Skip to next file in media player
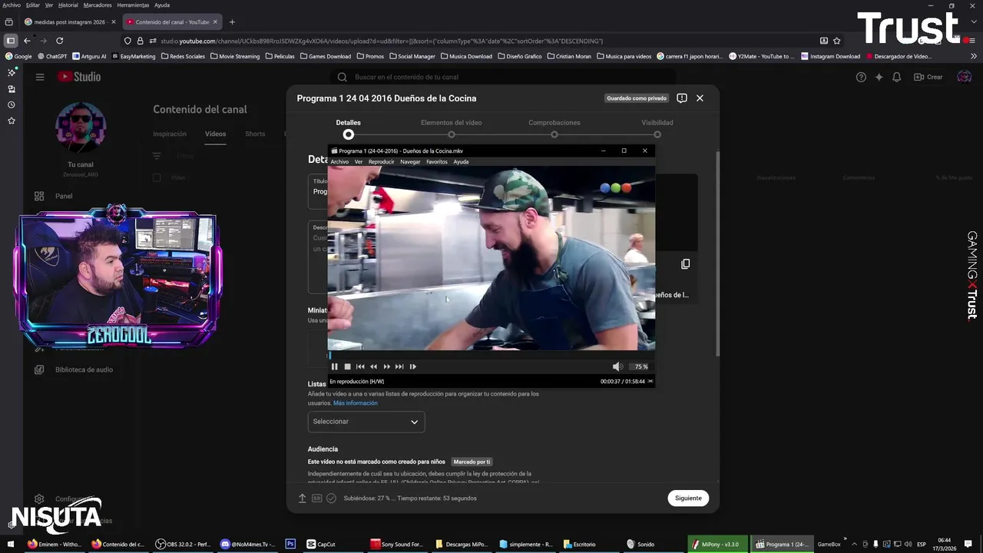 (x=399, y=366)
